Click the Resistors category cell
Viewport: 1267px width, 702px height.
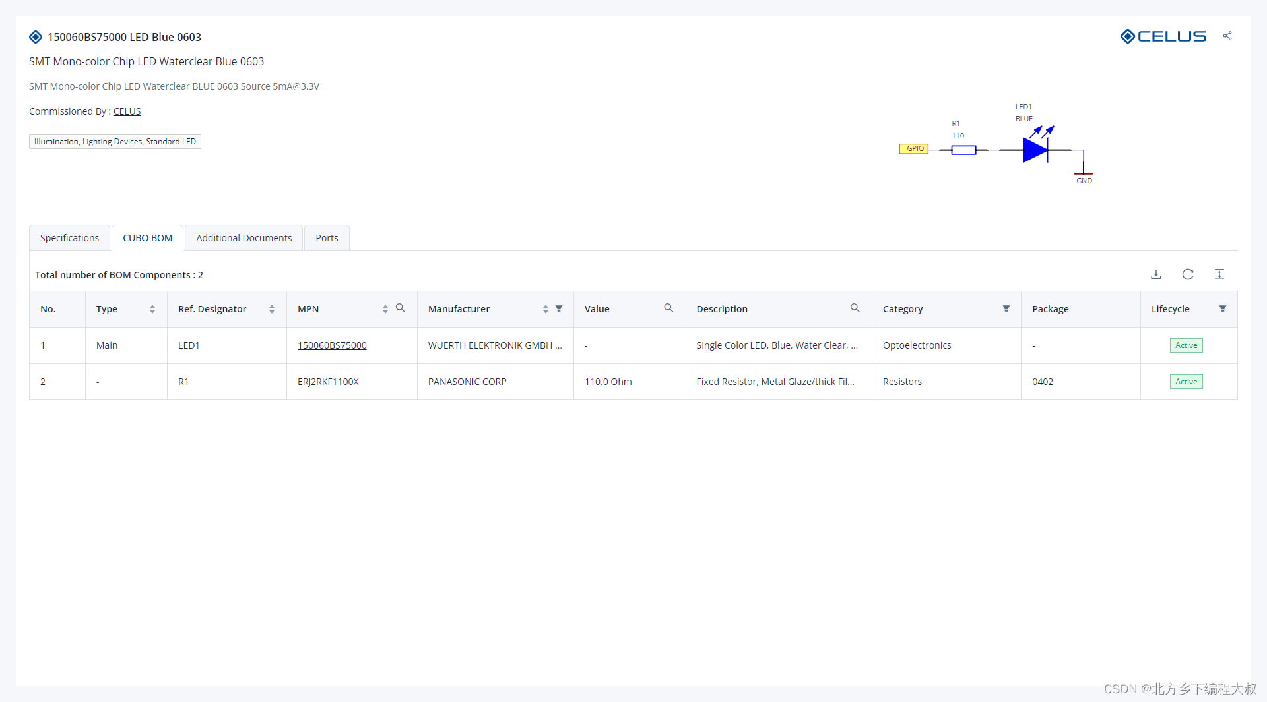946,382
